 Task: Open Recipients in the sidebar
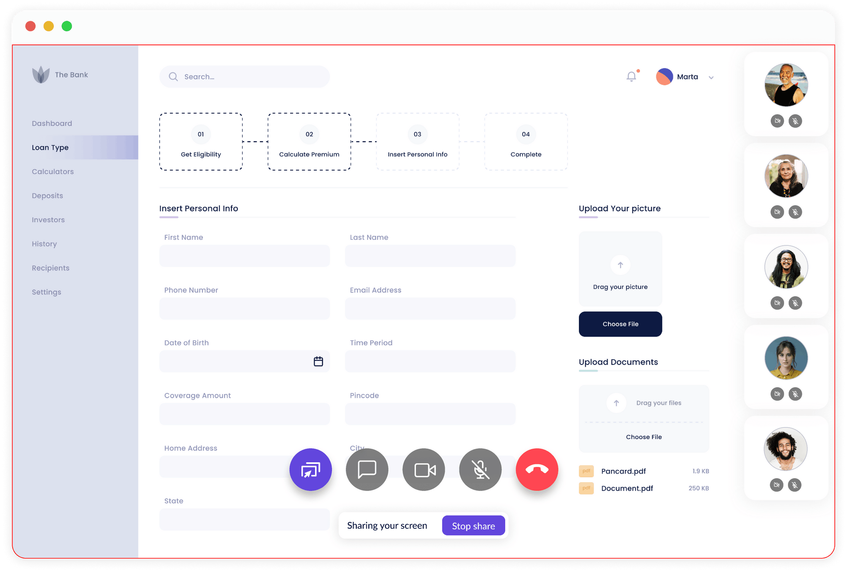point(51,268)
